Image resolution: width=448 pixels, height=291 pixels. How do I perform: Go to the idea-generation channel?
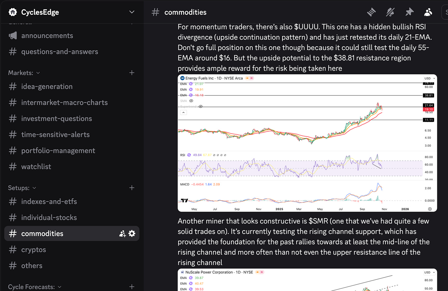(x=72, y=87)
